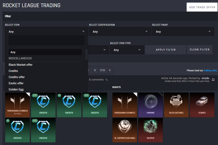The width and height of the screenshot is (218, 145).
Task: Go to page 12 in pagination
Action: coord(95,70)
